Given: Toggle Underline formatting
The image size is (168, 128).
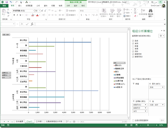Looking at the screenshot, I should (x=20, y=15).
